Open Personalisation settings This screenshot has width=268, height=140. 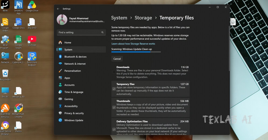(81, 71)
